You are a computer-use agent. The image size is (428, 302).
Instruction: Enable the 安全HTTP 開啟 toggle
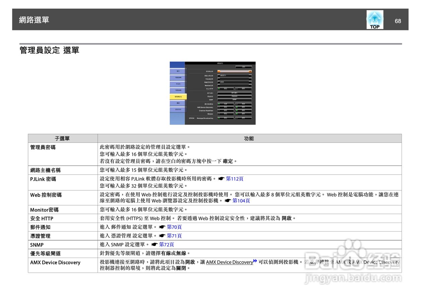225,89
